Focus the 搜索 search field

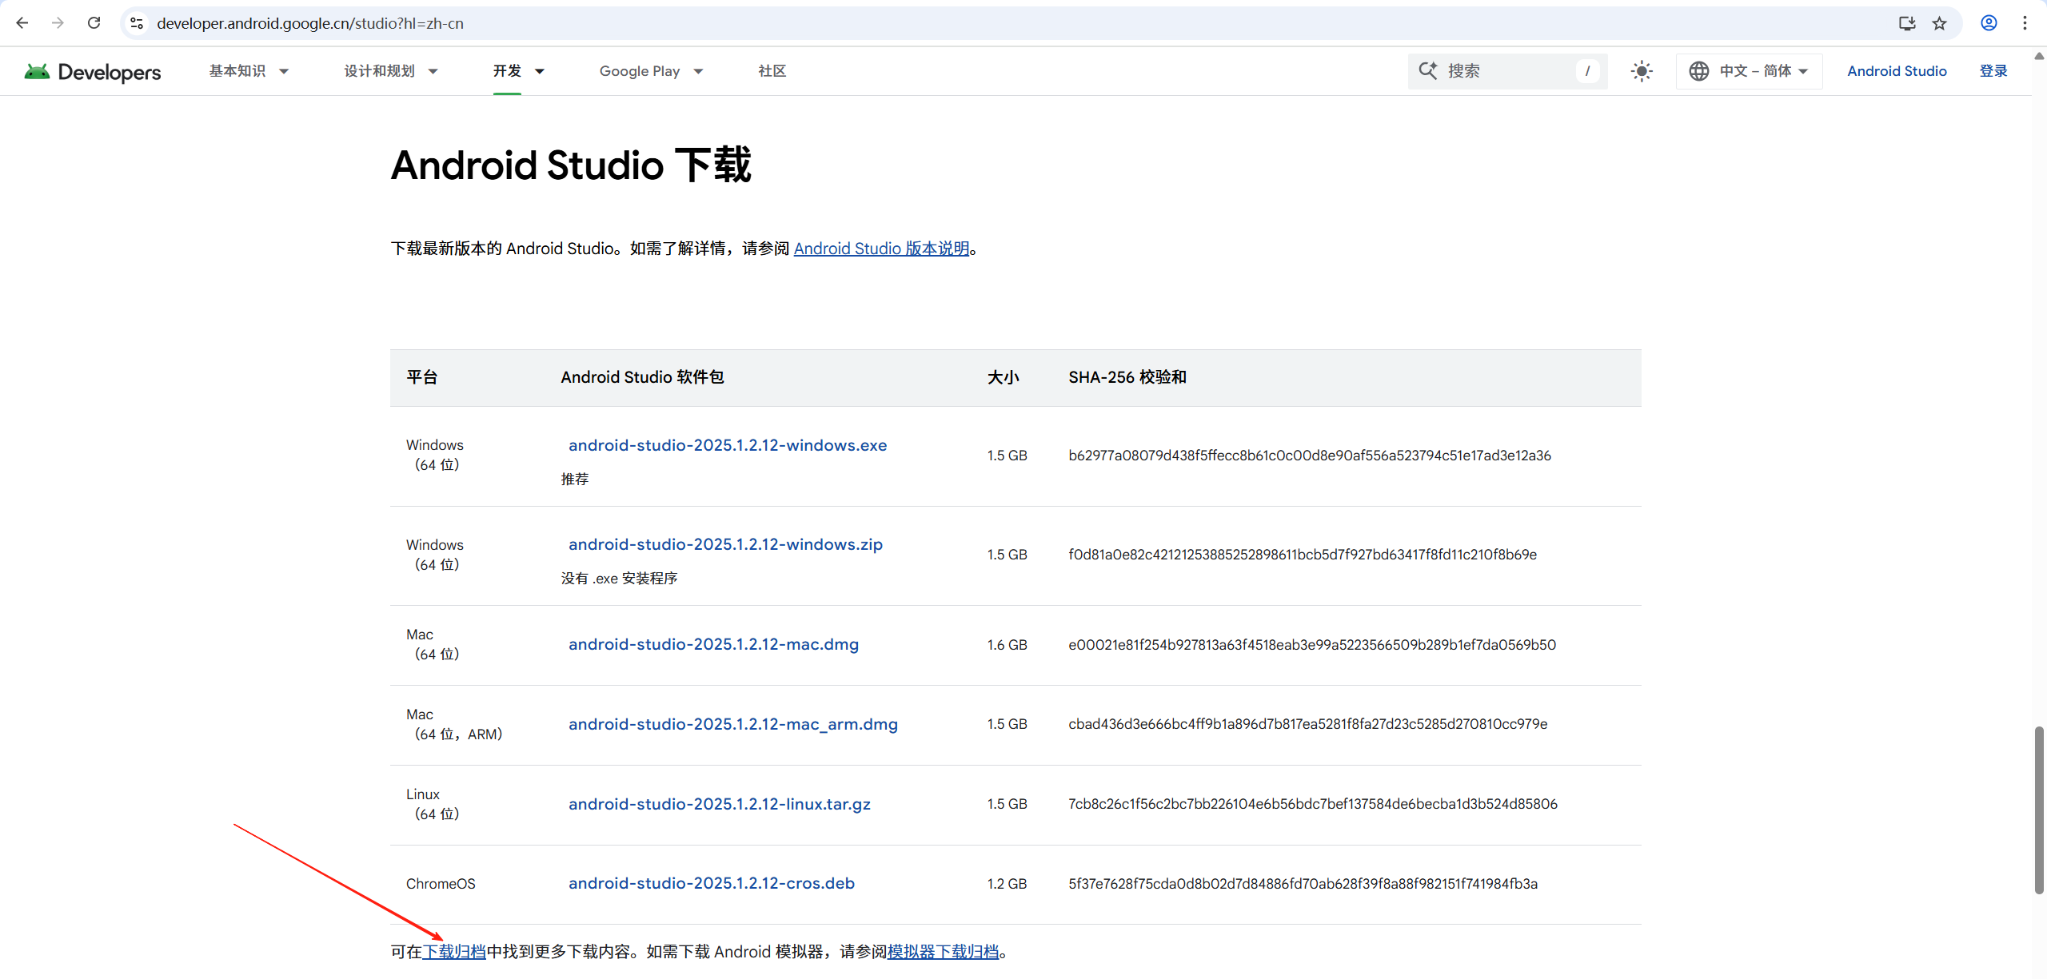click(x=1507, y=71)
